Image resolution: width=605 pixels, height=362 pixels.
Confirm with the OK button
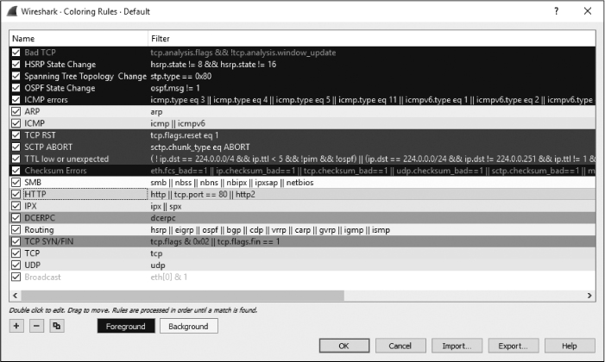[343, 346]
